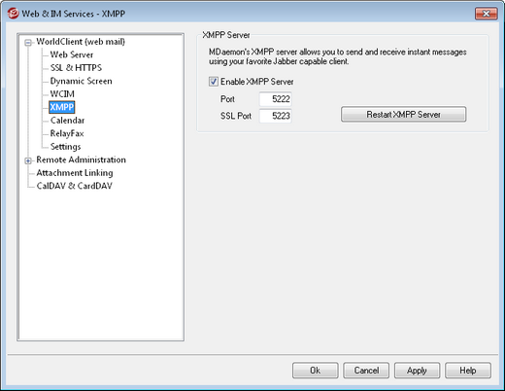Click the MDaemon app icon in title bar
Screen dimensions: 505x391
pyautogui.click(x=13, y=14)
